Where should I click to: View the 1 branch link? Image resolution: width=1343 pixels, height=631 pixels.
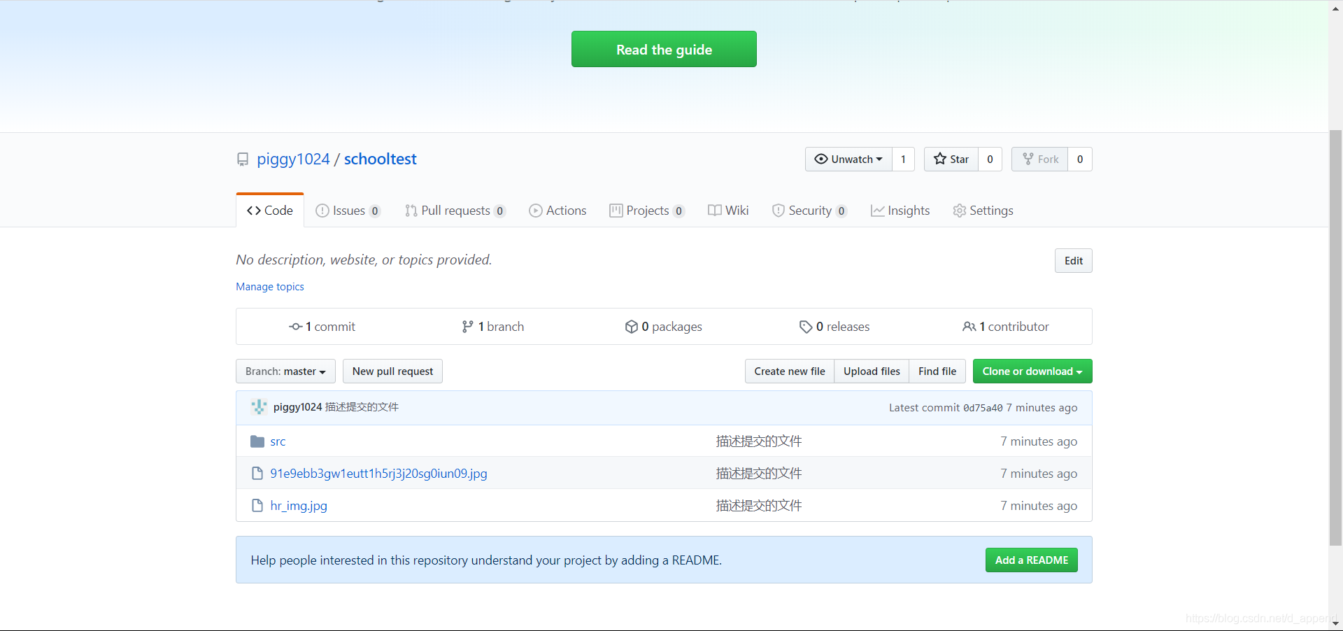(x=493, y=327)
